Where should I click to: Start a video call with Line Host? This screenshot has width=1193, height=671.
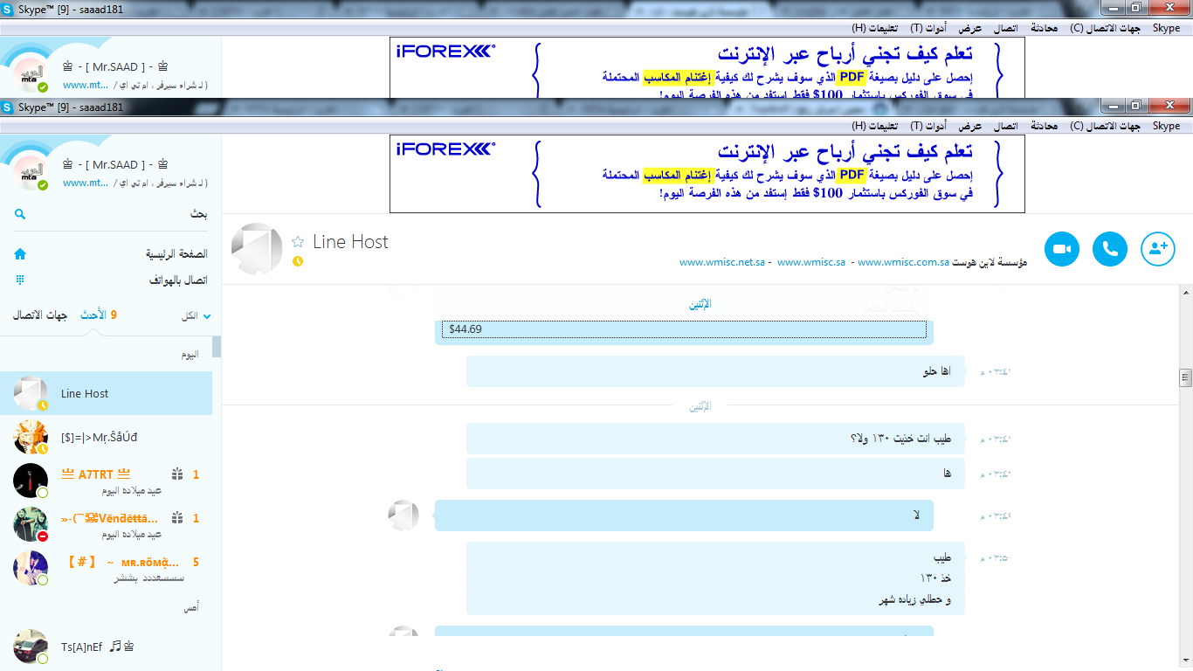[x=1062, y=249]
